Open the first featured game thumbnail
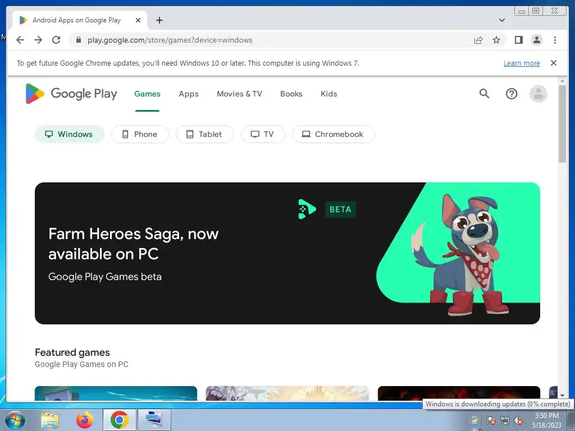The image size is (575, 431). 116,393
